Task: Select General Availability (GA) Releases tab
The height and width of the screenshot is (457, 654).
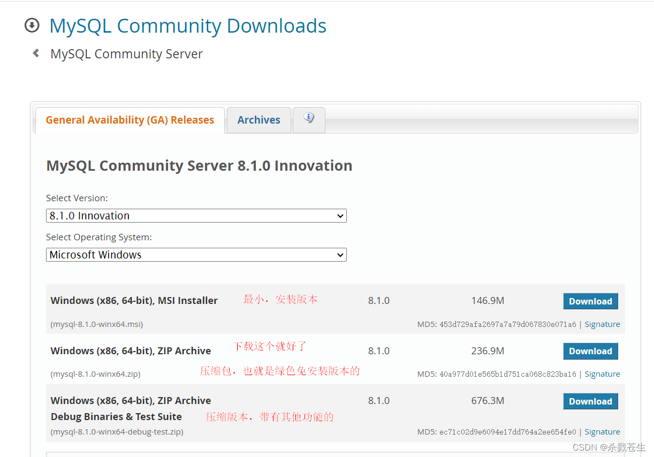Action: coord(130,120)
